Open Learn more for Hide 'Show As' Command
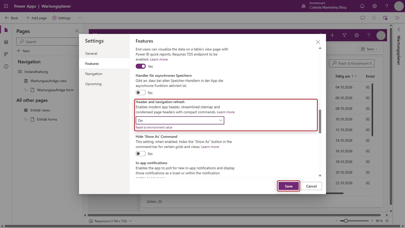Image resolution: width=405 pixels, height=228 pixels. [210, 147]
